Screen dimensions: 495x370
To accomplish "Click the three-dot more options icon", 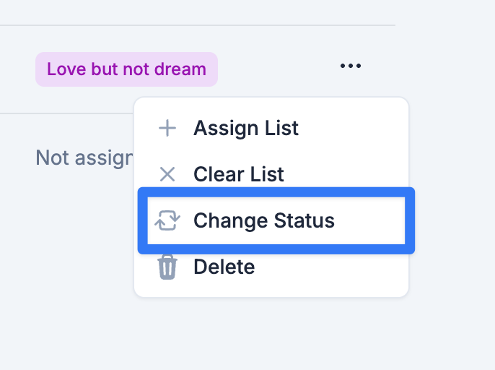I will [x=351, y=66].
